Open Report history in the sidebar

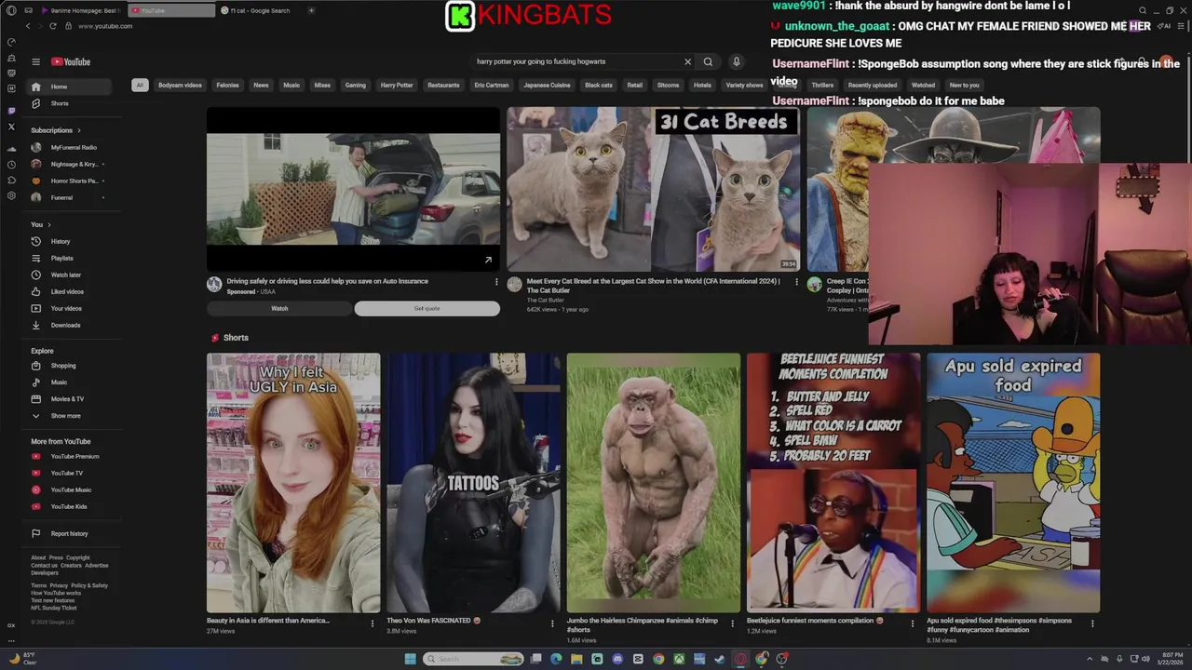tap(69, 533)
